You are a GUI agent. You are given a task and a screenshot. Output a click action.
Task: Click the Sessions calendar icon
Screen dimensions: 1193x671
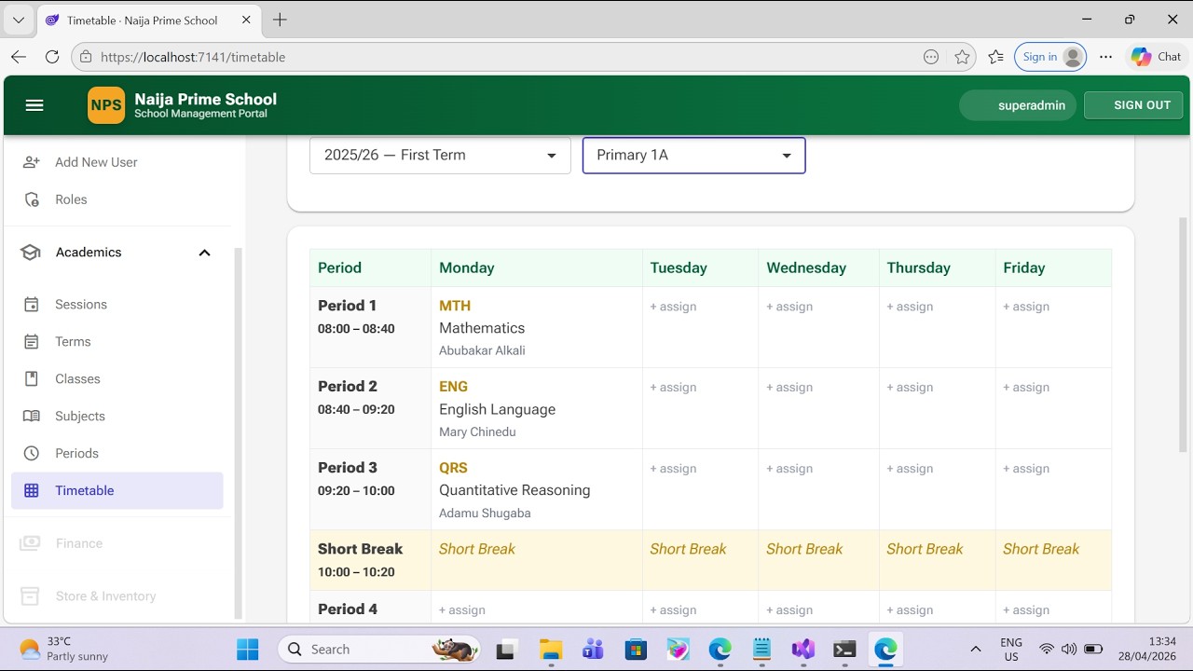32,305
